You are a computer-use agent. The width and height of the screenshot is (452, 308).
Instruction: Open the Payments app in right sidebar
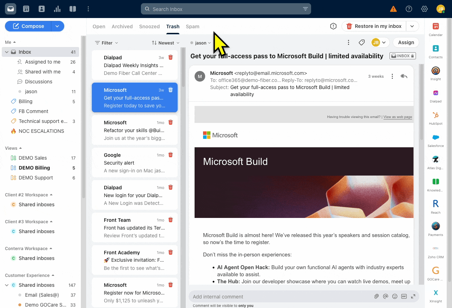pyautogui.click(x=436, y=230)
